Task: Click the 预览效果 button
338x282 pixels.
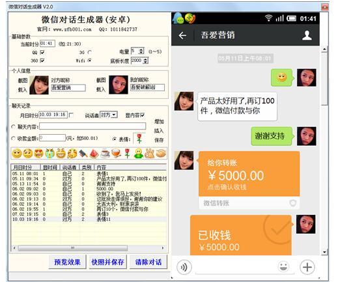Action: coord(67,262)
